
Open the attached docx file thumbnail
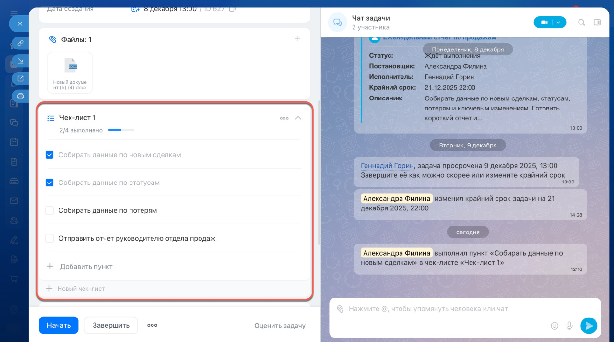tap(70, 73)
